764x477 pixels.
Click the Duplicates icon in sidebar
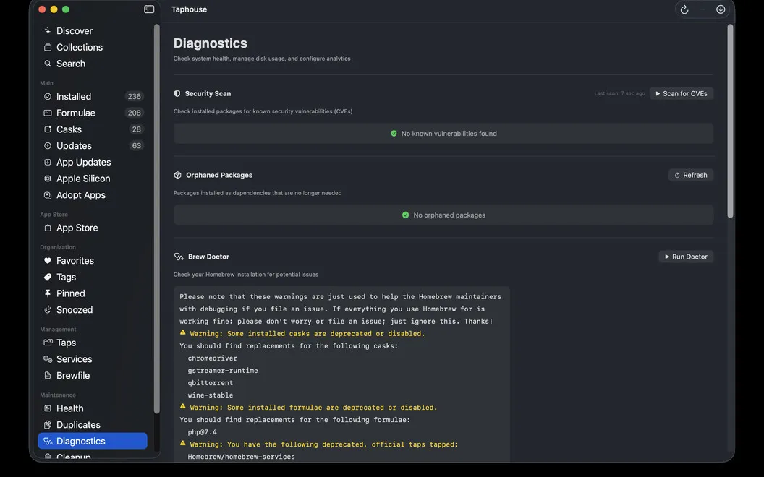point(48,425)
